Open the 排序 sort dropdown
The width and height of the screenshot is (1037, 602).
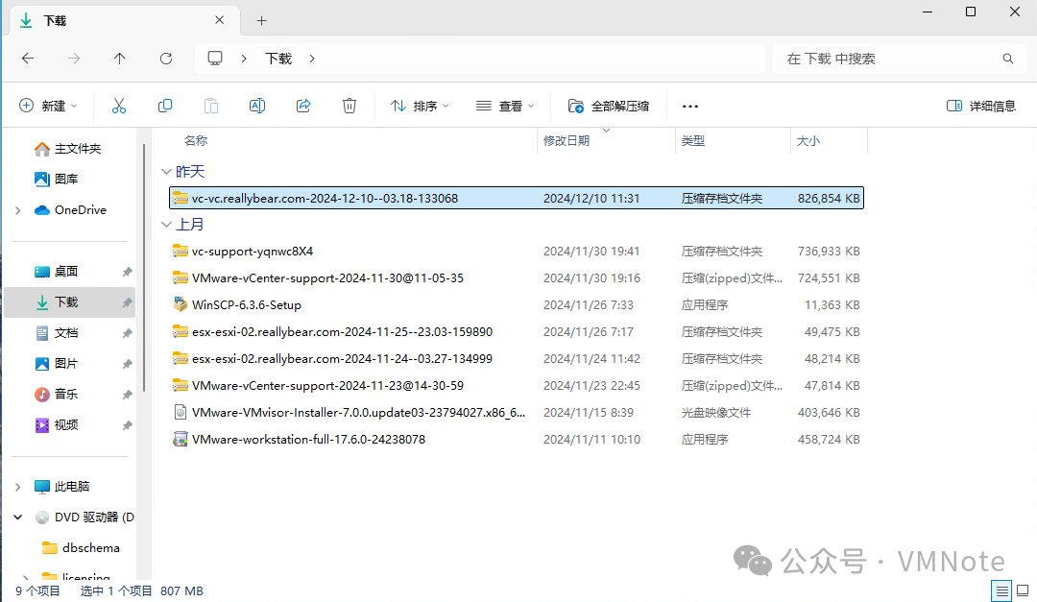coord(420,106)
